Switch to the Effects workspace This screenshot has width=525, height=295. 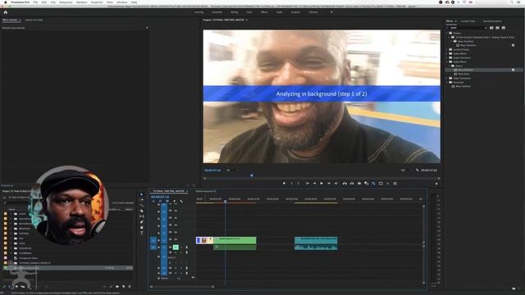click(264, 12)
